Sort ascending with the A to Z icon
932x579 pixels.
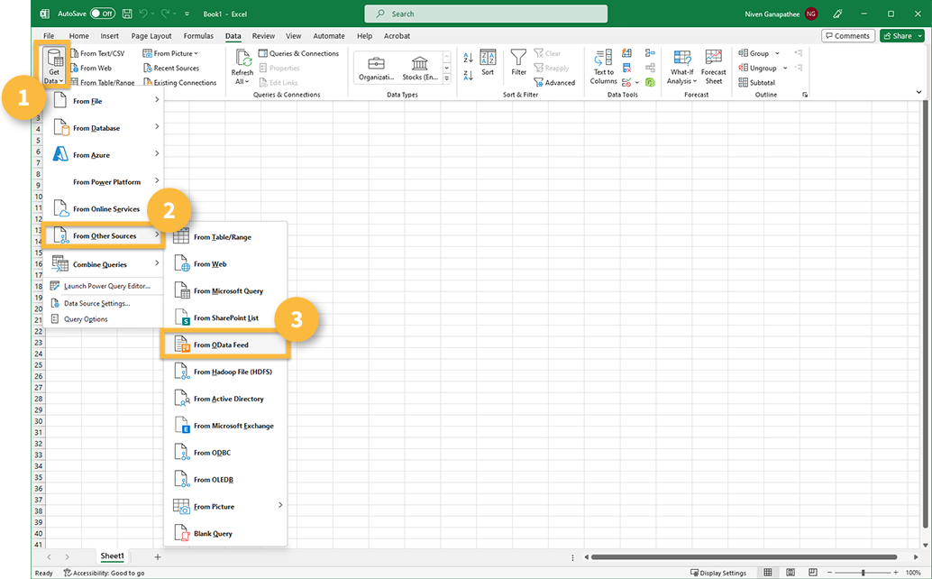pos(469,57)
